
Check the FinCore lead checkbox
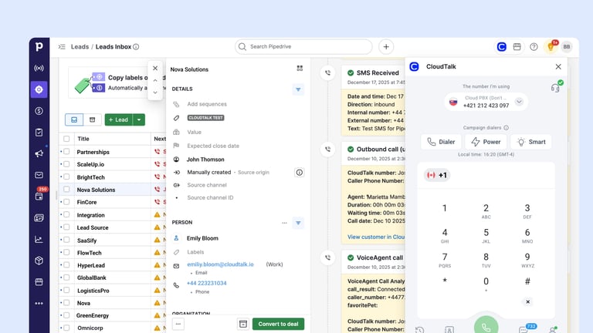pos(66,202)
